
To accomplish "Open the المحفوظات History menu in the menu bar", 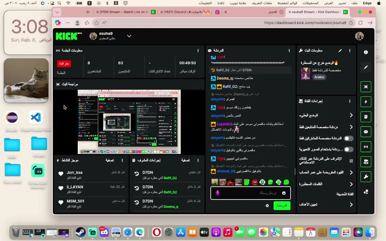I will [x=310, y=3].
